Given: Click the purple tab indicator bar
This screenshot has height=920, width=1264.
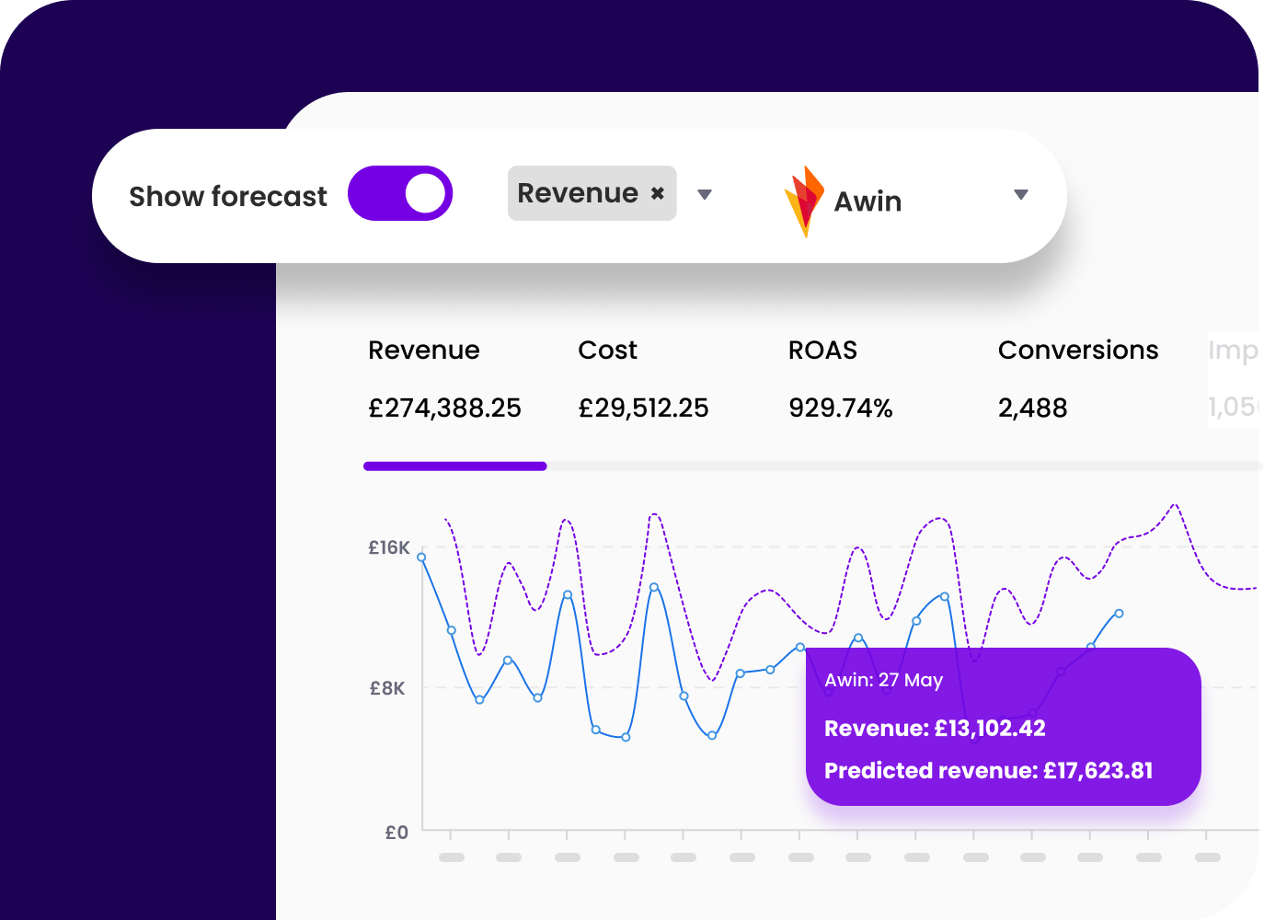Looking at the screenshot, I should coord(455,466).
